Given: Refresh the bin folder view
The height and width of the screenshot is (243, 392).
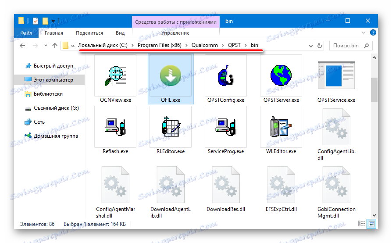Looking at the screenshot, I should [320, 46].
